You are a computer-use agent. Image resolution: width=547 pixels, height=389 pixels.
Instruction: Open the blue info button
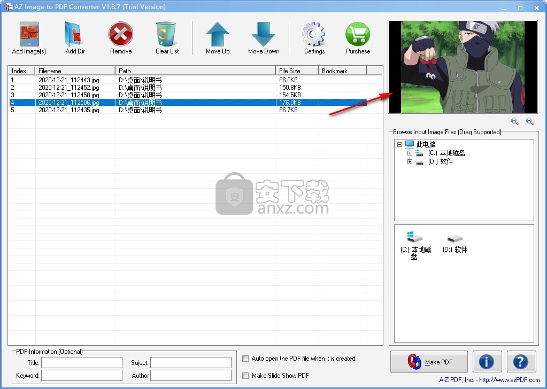pos(487,362)
